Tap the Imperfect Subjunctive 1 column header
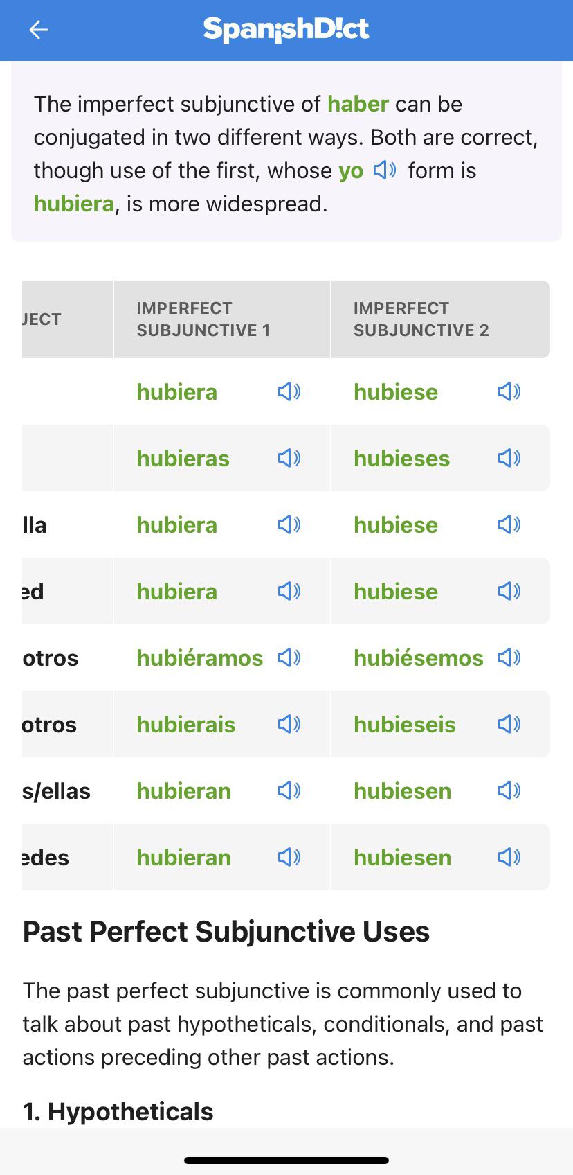The image size is (573, 1175). click(203, 319)
